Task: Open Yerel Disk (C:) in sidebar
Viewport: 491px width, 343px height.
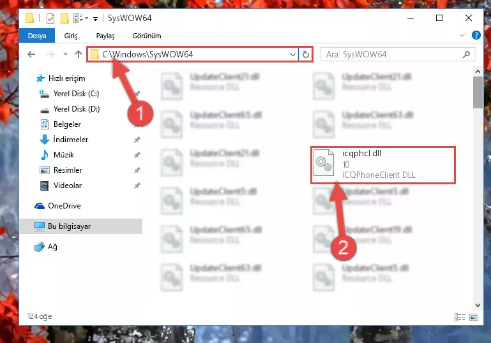Action: click(76, 94)
